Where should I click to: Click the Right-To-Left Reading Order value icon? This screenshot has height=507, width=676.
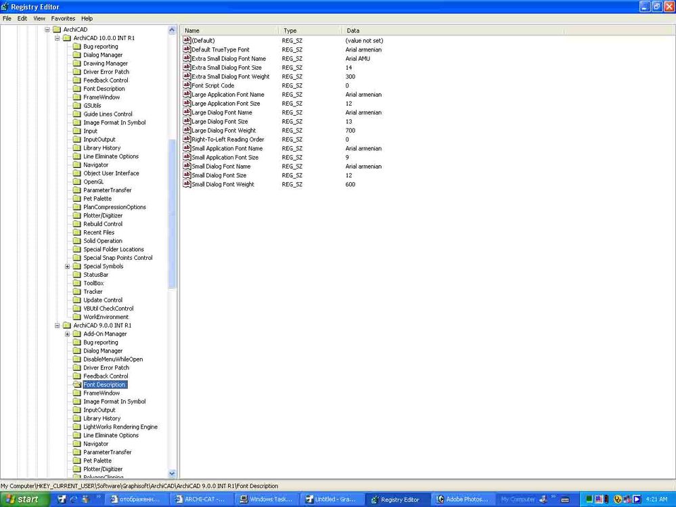(187, 139)
